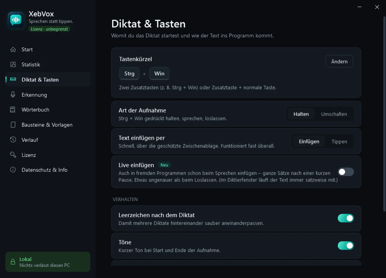Screen dimensions: 386x278
Task: Show the Verlauf page
Action: click(x=48, y=140)
